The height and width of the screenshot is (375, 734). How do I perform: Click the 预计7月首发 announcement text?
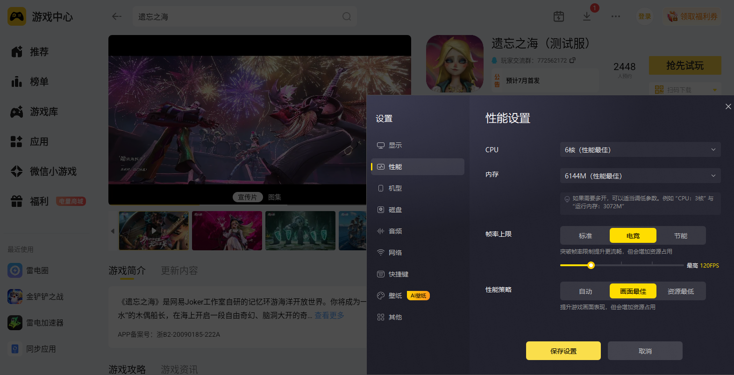(x=523, y=81)
